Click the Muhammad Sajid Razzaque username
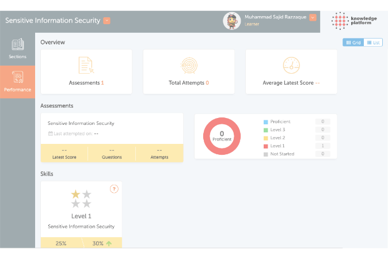388x259 pixels. [x=276, y=17]
